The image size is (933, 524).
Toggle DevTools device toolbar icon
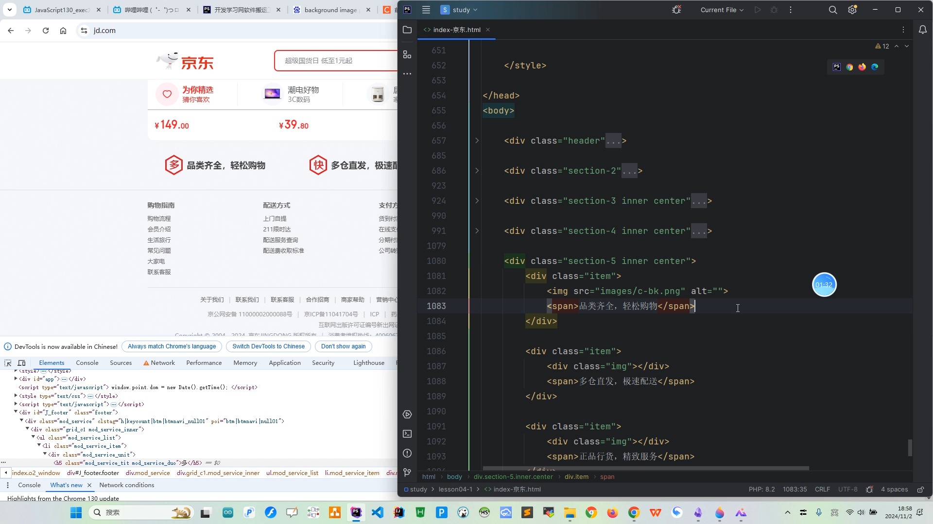coord(22,363)
